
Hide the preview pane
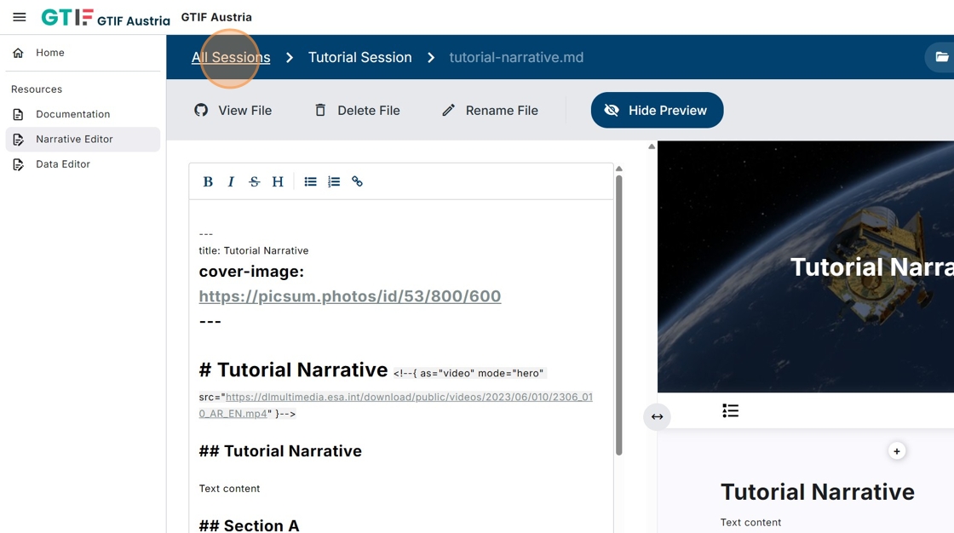[657, 111]
